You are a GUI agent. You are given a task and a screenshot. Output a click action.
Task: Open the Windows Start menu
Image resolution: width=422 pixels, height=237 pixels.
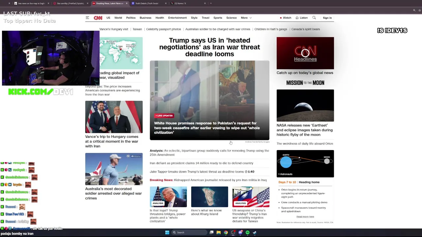tap(167, 232)
